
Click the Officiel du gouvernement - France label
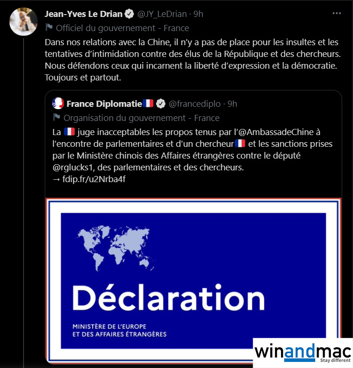(122, 28)
